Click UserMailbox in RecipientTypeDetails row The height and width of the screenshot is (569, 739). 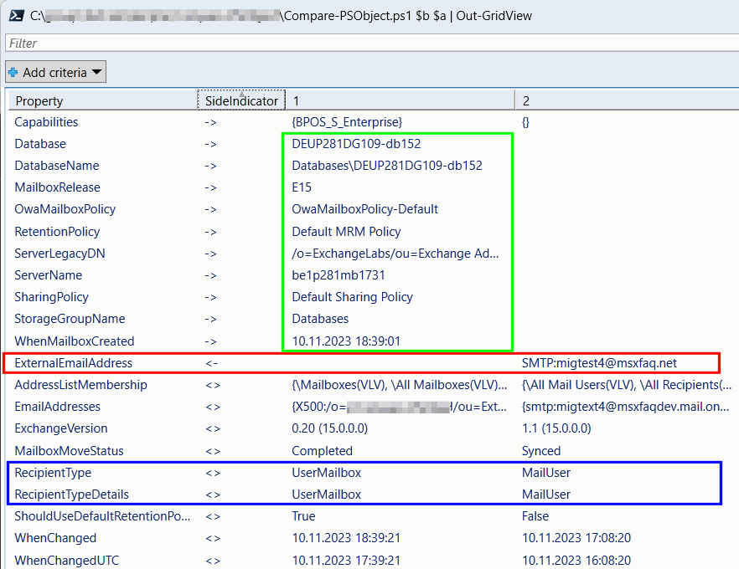pos(326,495)
